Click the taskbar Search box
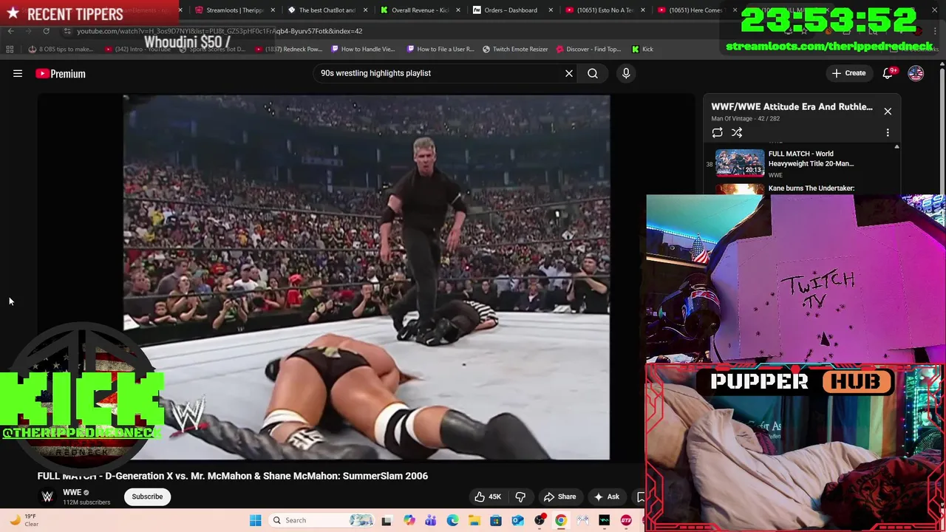 (322, 520)
